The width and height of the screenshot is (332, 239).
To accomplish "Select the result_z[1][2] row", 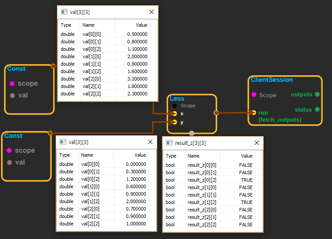I will (x=212, y=202).
